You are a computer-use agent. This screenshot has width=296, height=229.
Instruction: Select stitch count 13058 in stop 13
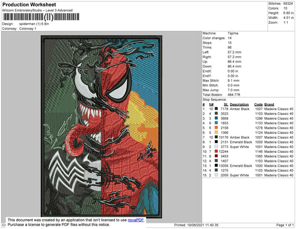[x=223, y=165]
